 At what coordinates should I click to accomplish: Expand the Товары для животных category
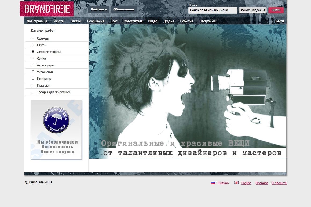[33, 92]
